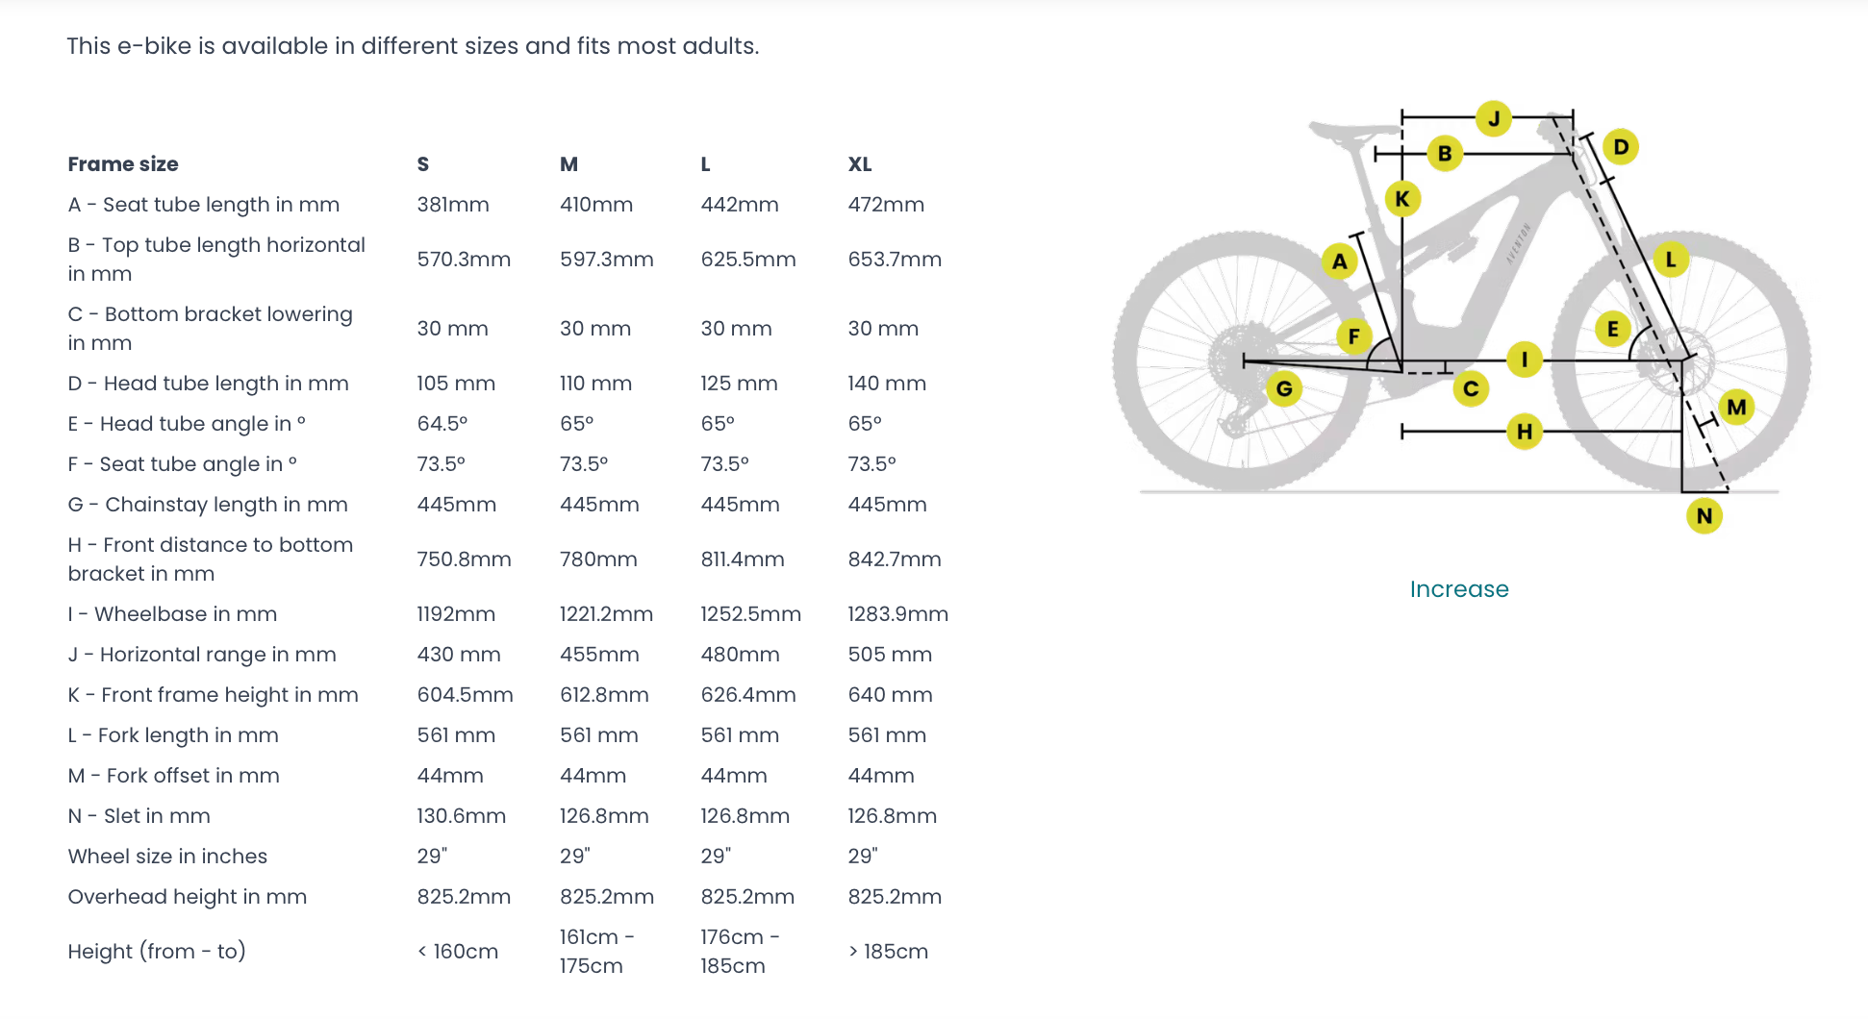1868x1019 pixels.
Task: Click the yellow I wheelbase marker
Action: click(1525, 360)
